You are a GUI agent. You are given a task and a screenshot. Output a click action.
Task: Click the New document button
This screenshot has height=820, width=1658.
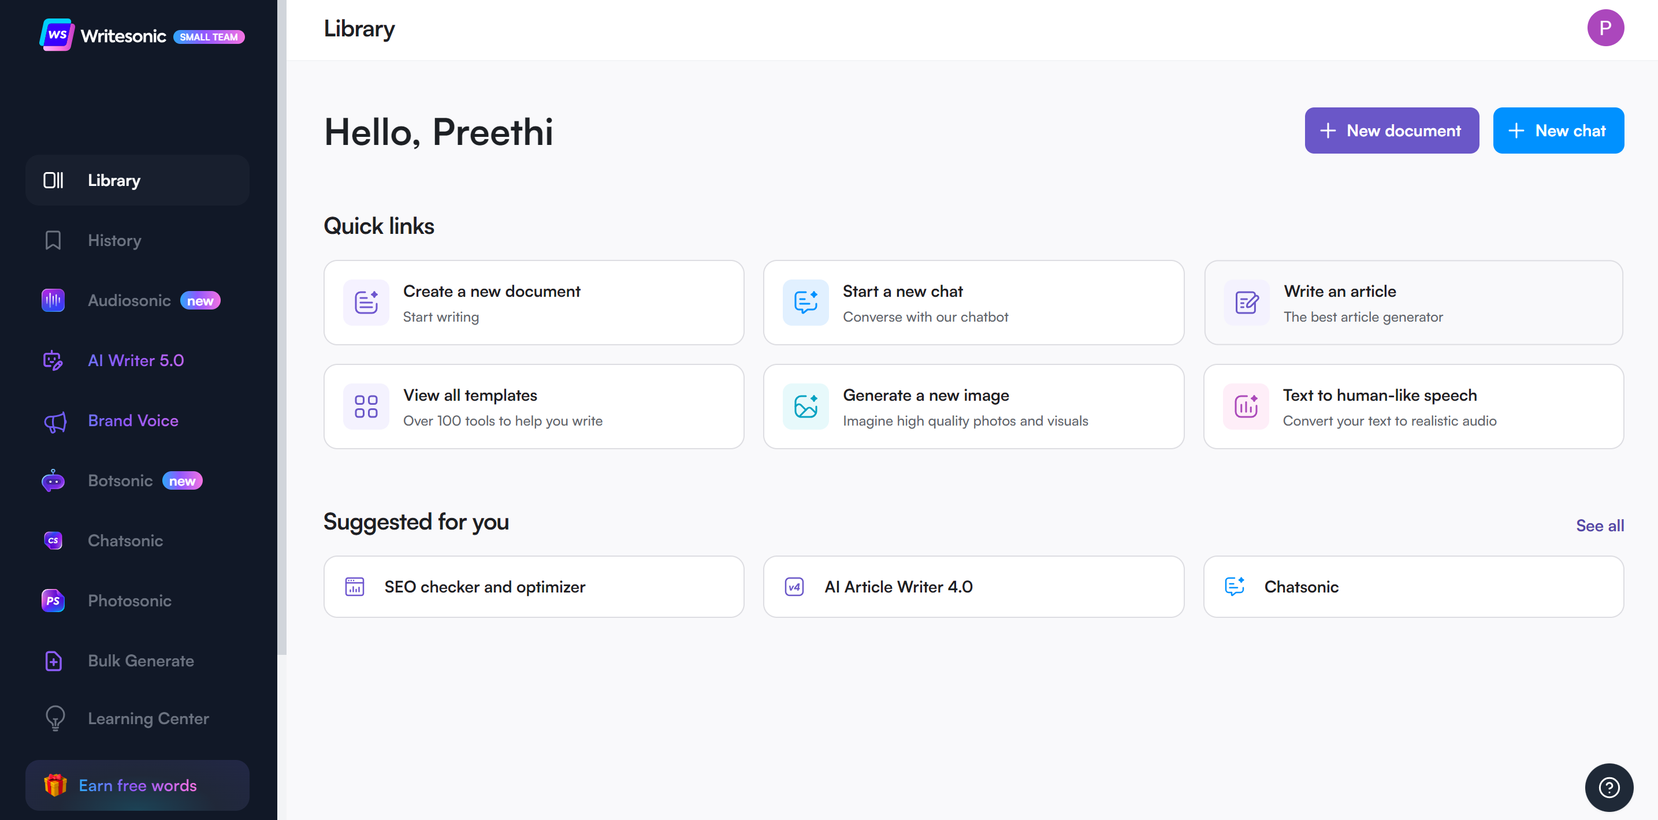coord(1391,131)
